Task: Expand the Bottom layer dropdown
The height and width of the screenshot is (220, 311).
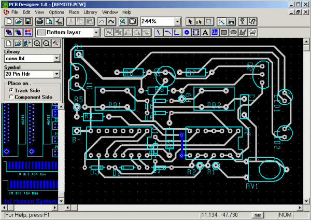Action: click(x=96, y=32)
